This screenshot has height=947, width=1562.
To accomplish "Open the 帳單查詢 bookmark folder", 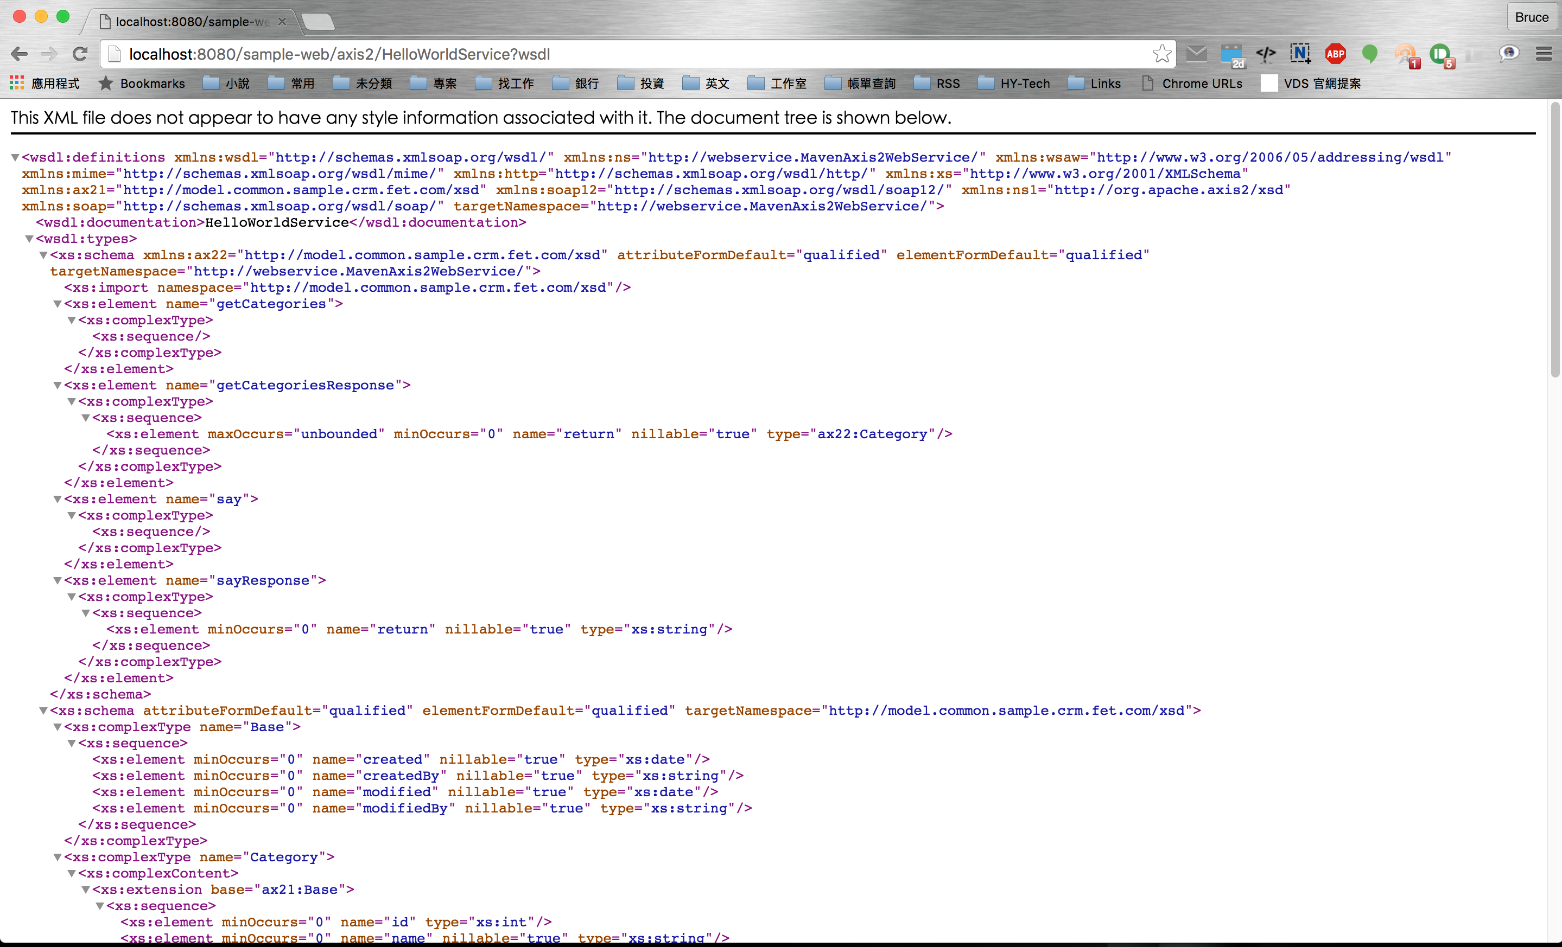I will pyautogui.click(x=860, y=84).
